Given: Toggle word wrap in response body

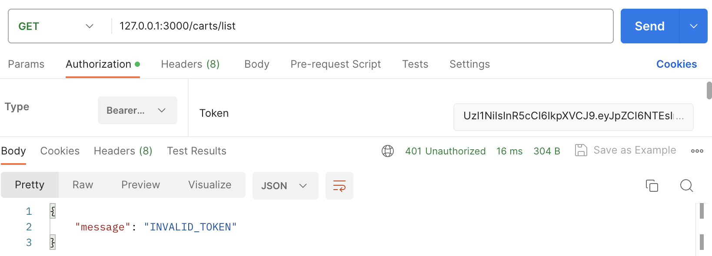Looking at the screenshot, I should tap(339, 186).
